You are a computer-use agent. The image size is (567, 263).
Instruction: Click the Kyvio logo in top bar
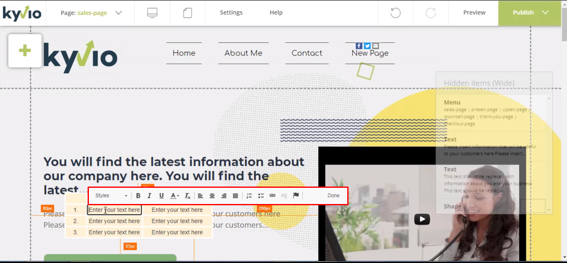pyautogui.click(x=22, y=13)
